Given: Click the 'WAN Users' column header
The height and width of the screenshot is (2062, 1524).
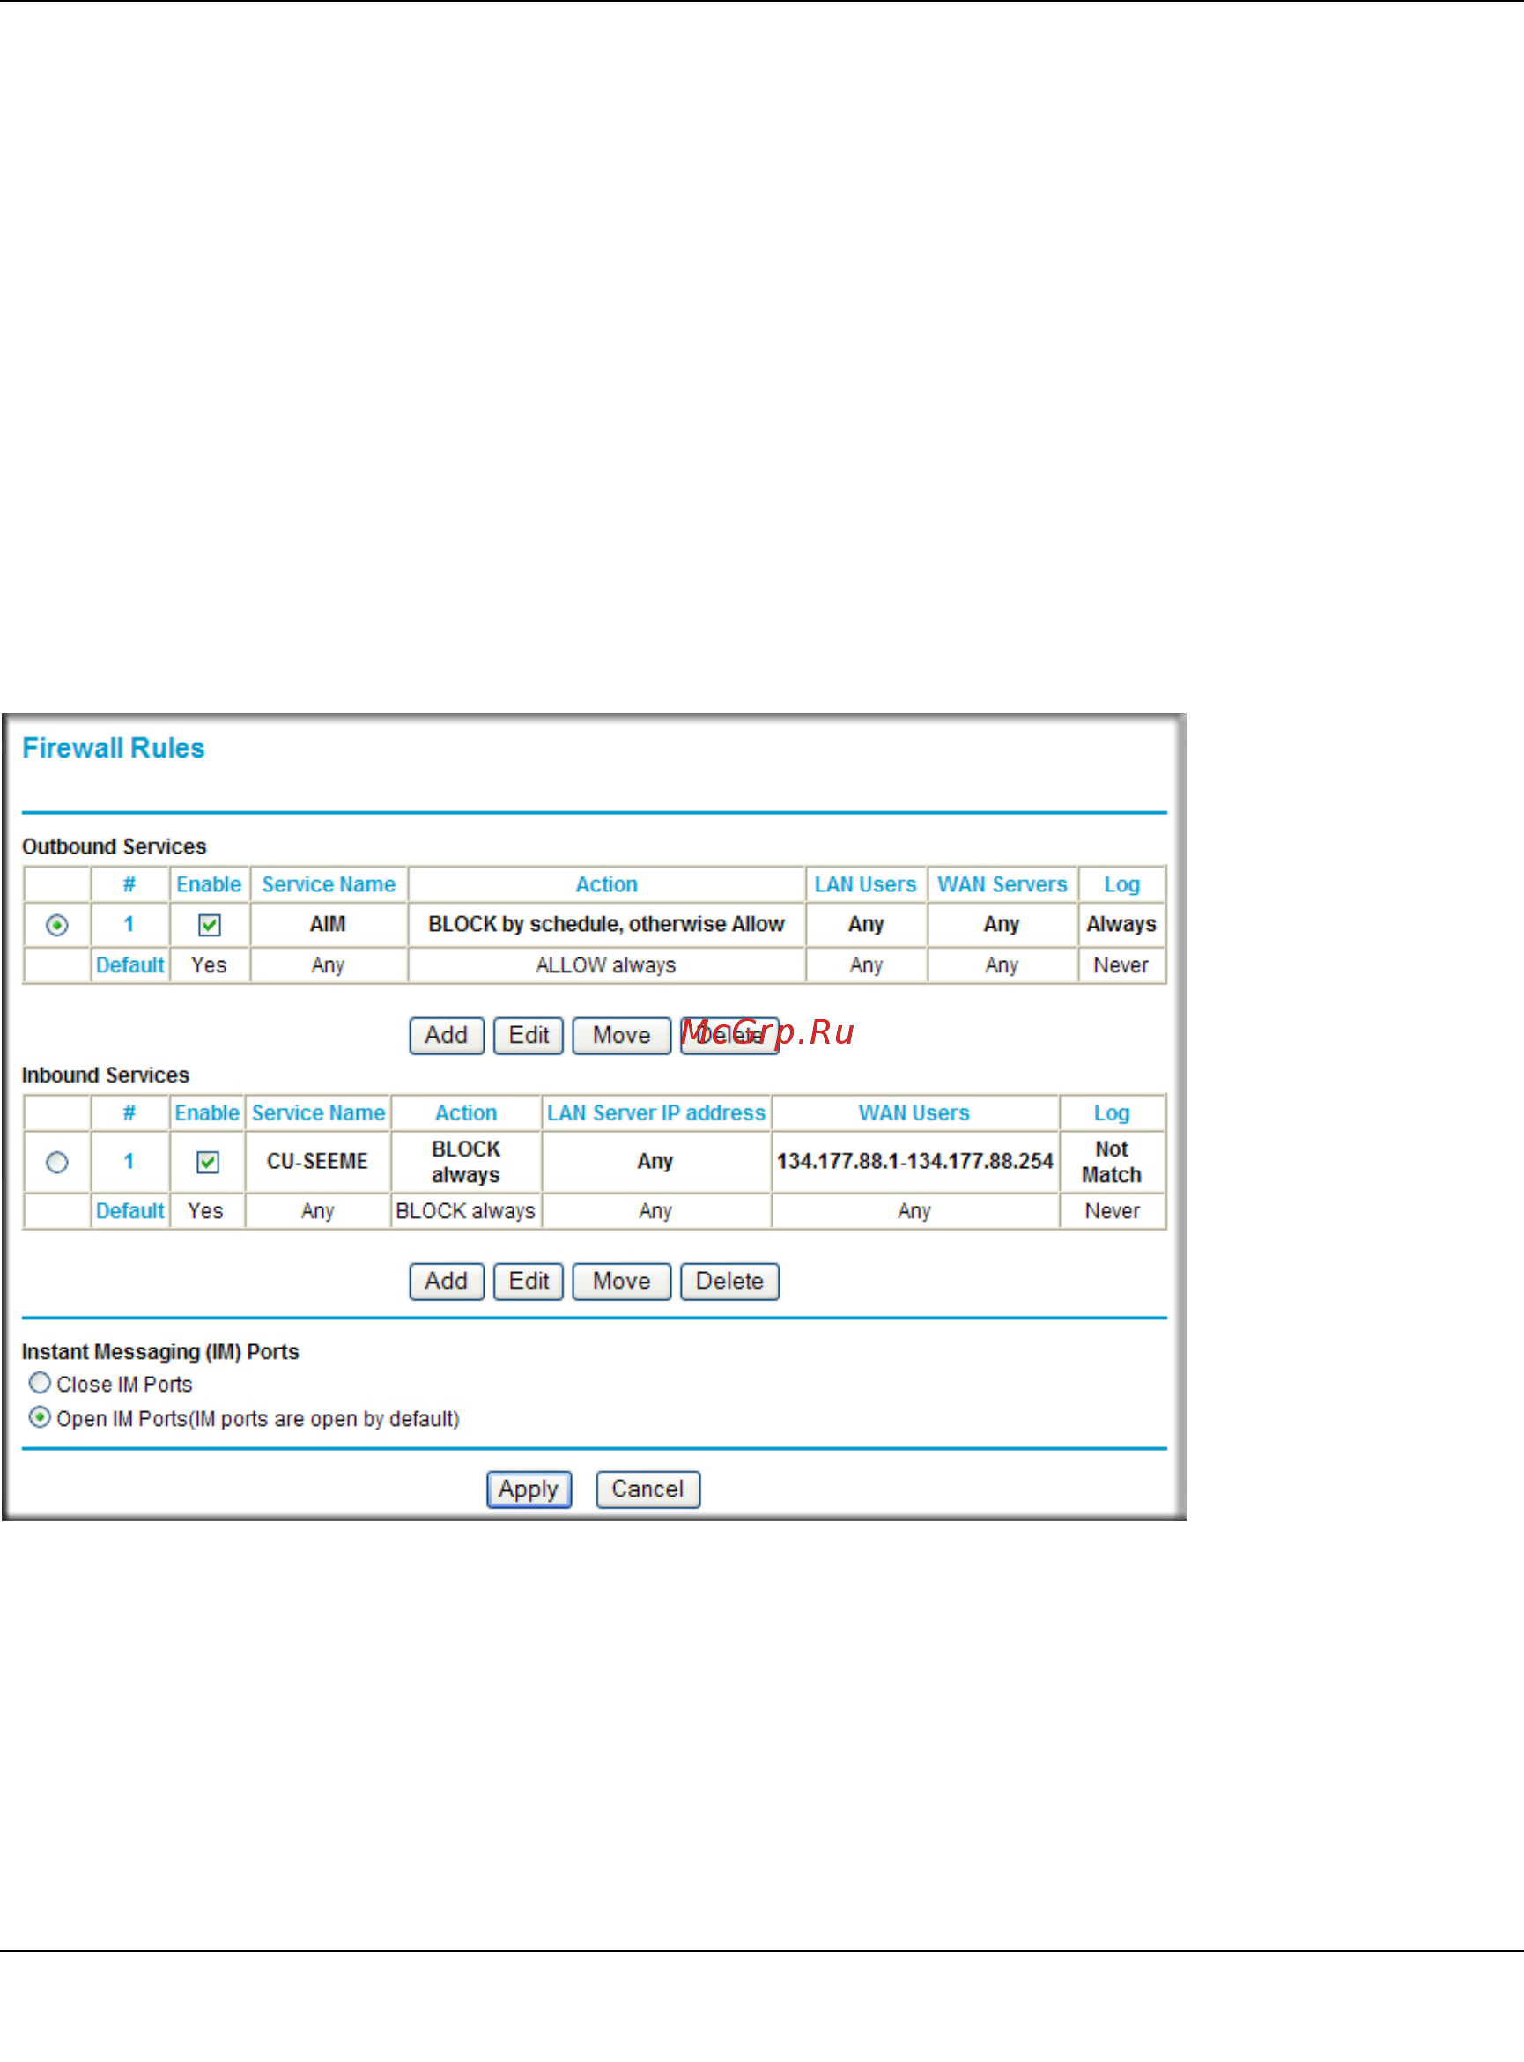Looking at the screenshot, I should pos(914,1113).
